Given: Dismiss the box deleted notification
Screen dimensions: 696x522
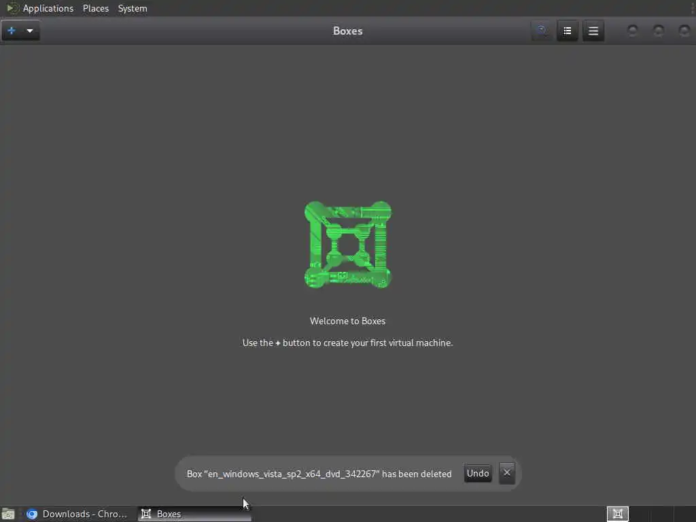Looking at the screenshot, I should (x=507, y=473).
